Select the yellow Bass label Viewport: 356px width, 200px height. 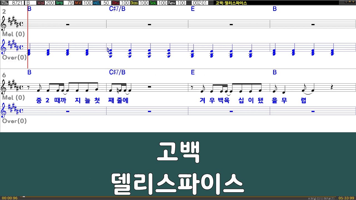[x=134, y=3]
